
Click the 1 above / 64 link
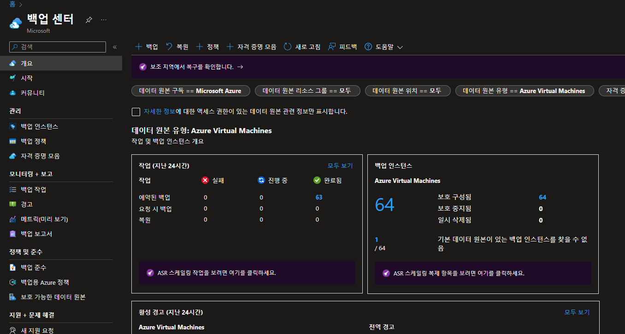[x=377, y=240]
